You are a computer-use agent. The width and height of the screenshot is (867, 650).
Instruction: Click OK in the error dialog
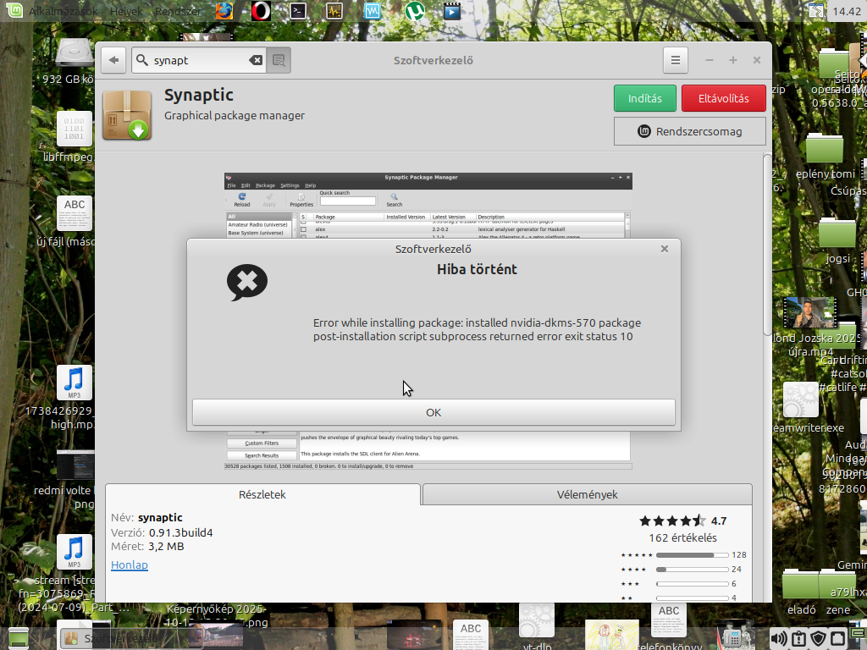[433, 412]
